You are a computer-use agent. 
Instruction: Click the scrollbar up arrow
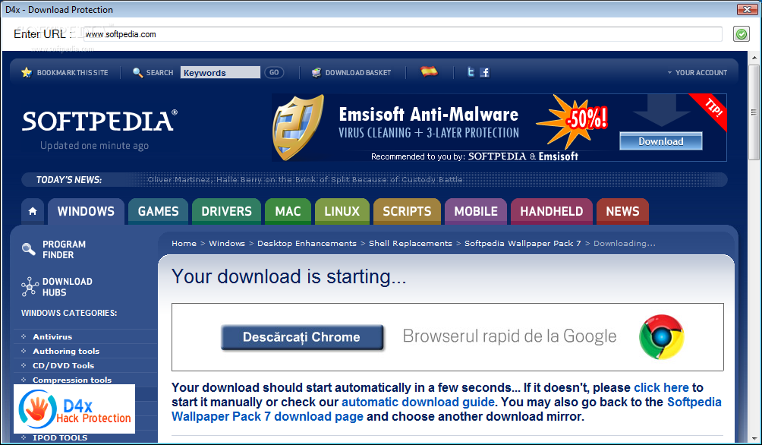click(754, 58)
